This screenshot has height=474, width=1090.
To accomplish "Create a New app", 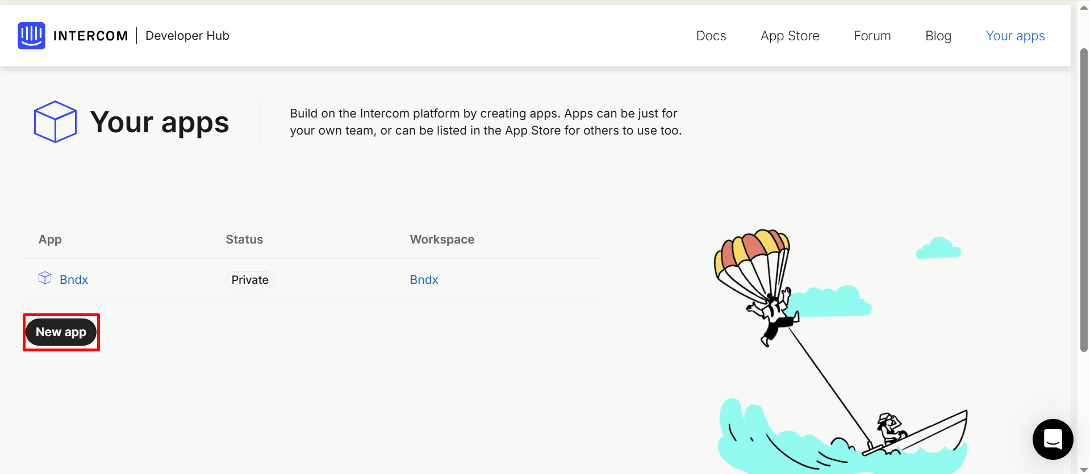I will pyautogui.click(x=61, y=332).
